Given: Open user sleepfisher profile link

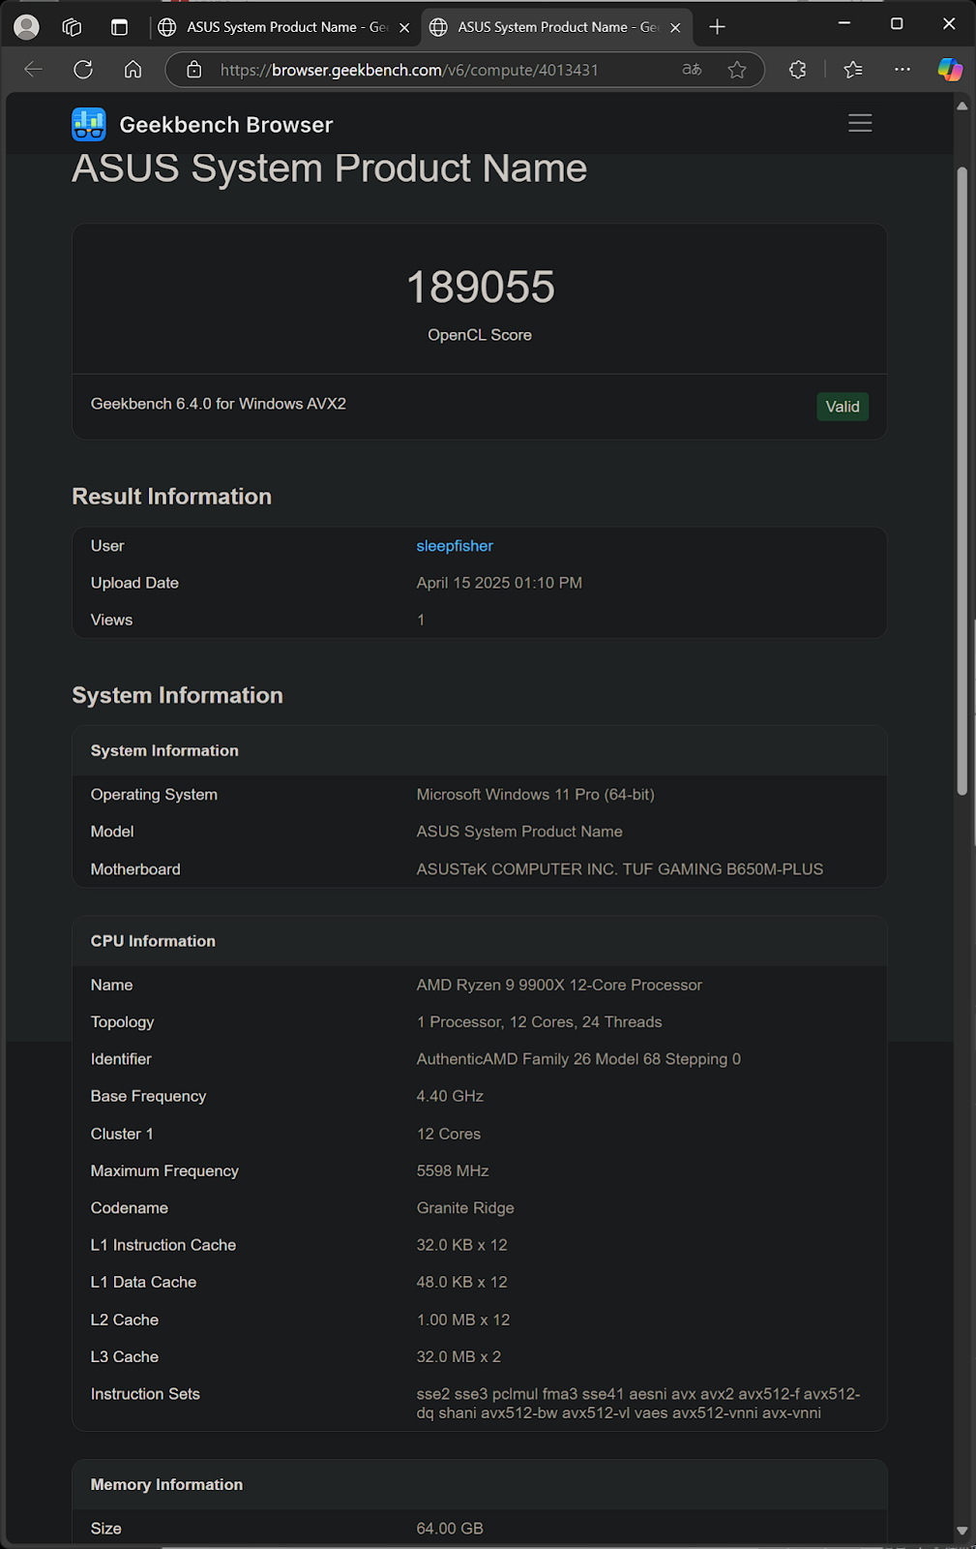Looking at the screenshot, I should (455, 546).
